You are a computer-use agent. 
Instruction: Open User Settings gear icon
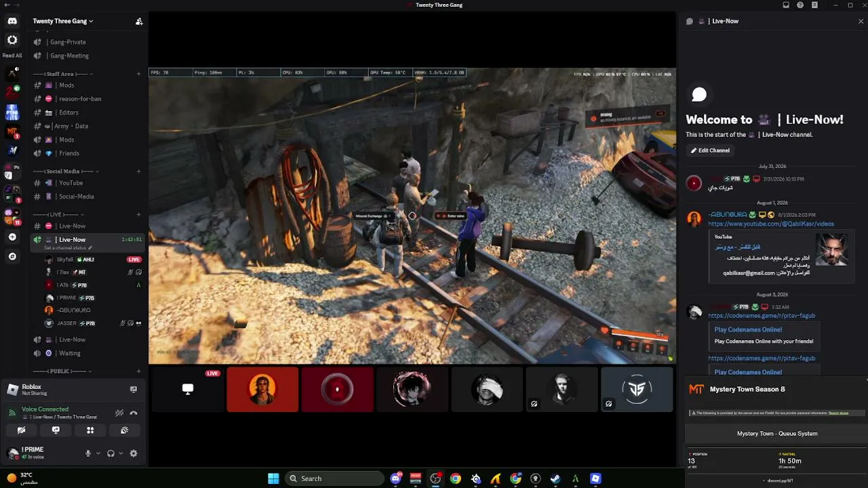pos(134,453)
